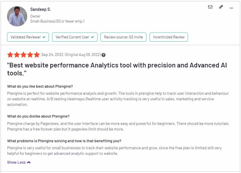The image size is (241, 173).
Task: Open the three-dots more options menu
Action: pyautogui.click(x=231, y=8)
